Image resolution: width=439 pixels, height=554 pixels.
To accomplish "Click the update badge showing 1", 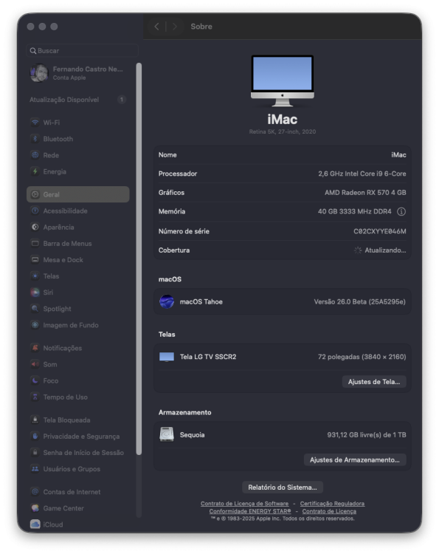I will (x=122, y=100).
